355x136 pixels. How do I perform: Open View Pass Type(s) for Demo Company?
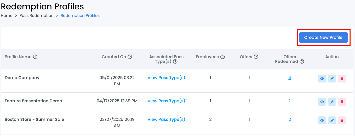click(x=166, y=78)
